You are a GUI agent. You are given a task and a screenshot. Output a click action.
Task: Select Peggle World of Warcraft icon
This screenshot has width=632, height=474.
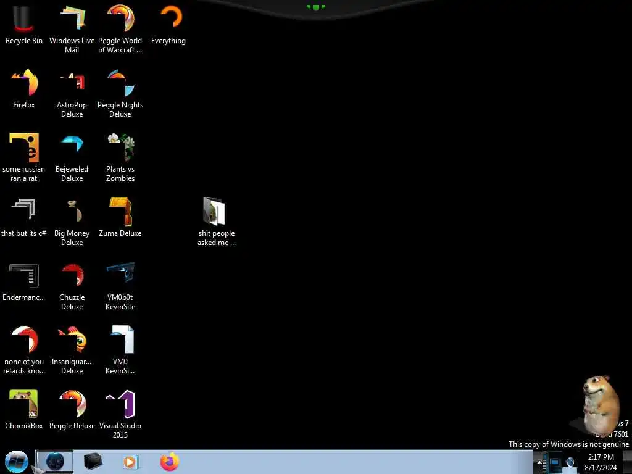120,29
